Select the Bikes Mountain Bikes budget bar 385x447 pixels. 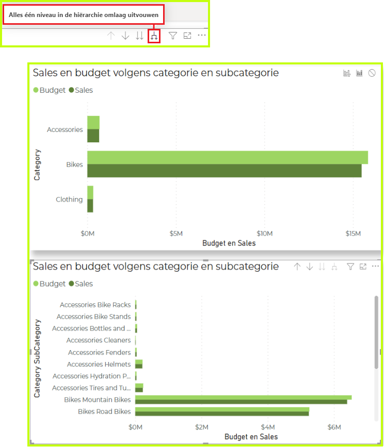[x=243, y=398]
